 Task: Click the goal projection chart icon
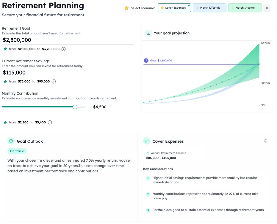[148, 33]
